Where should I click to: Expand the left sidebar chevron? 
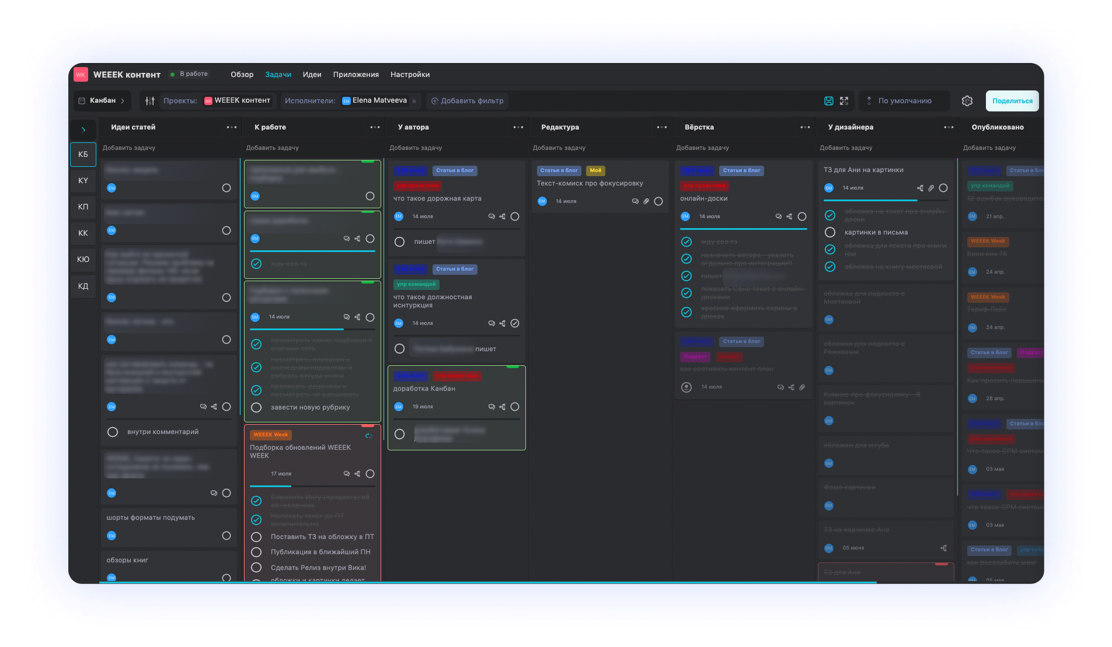[x=83, y=130]
